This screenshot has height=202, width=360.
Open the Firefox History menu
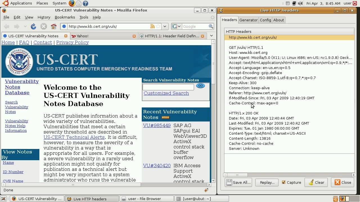pyautogui.click(x=44, y=17)
